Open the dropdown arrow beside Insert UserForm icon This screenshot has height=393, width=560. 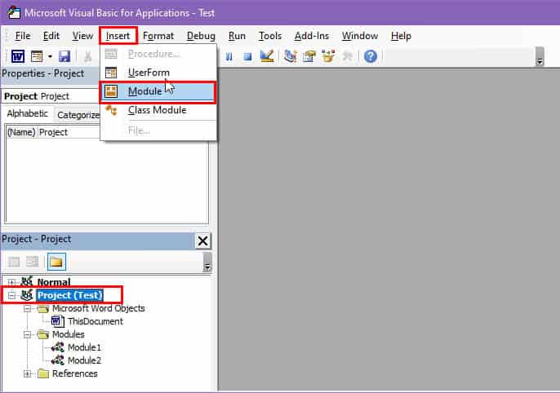point(50,56)
